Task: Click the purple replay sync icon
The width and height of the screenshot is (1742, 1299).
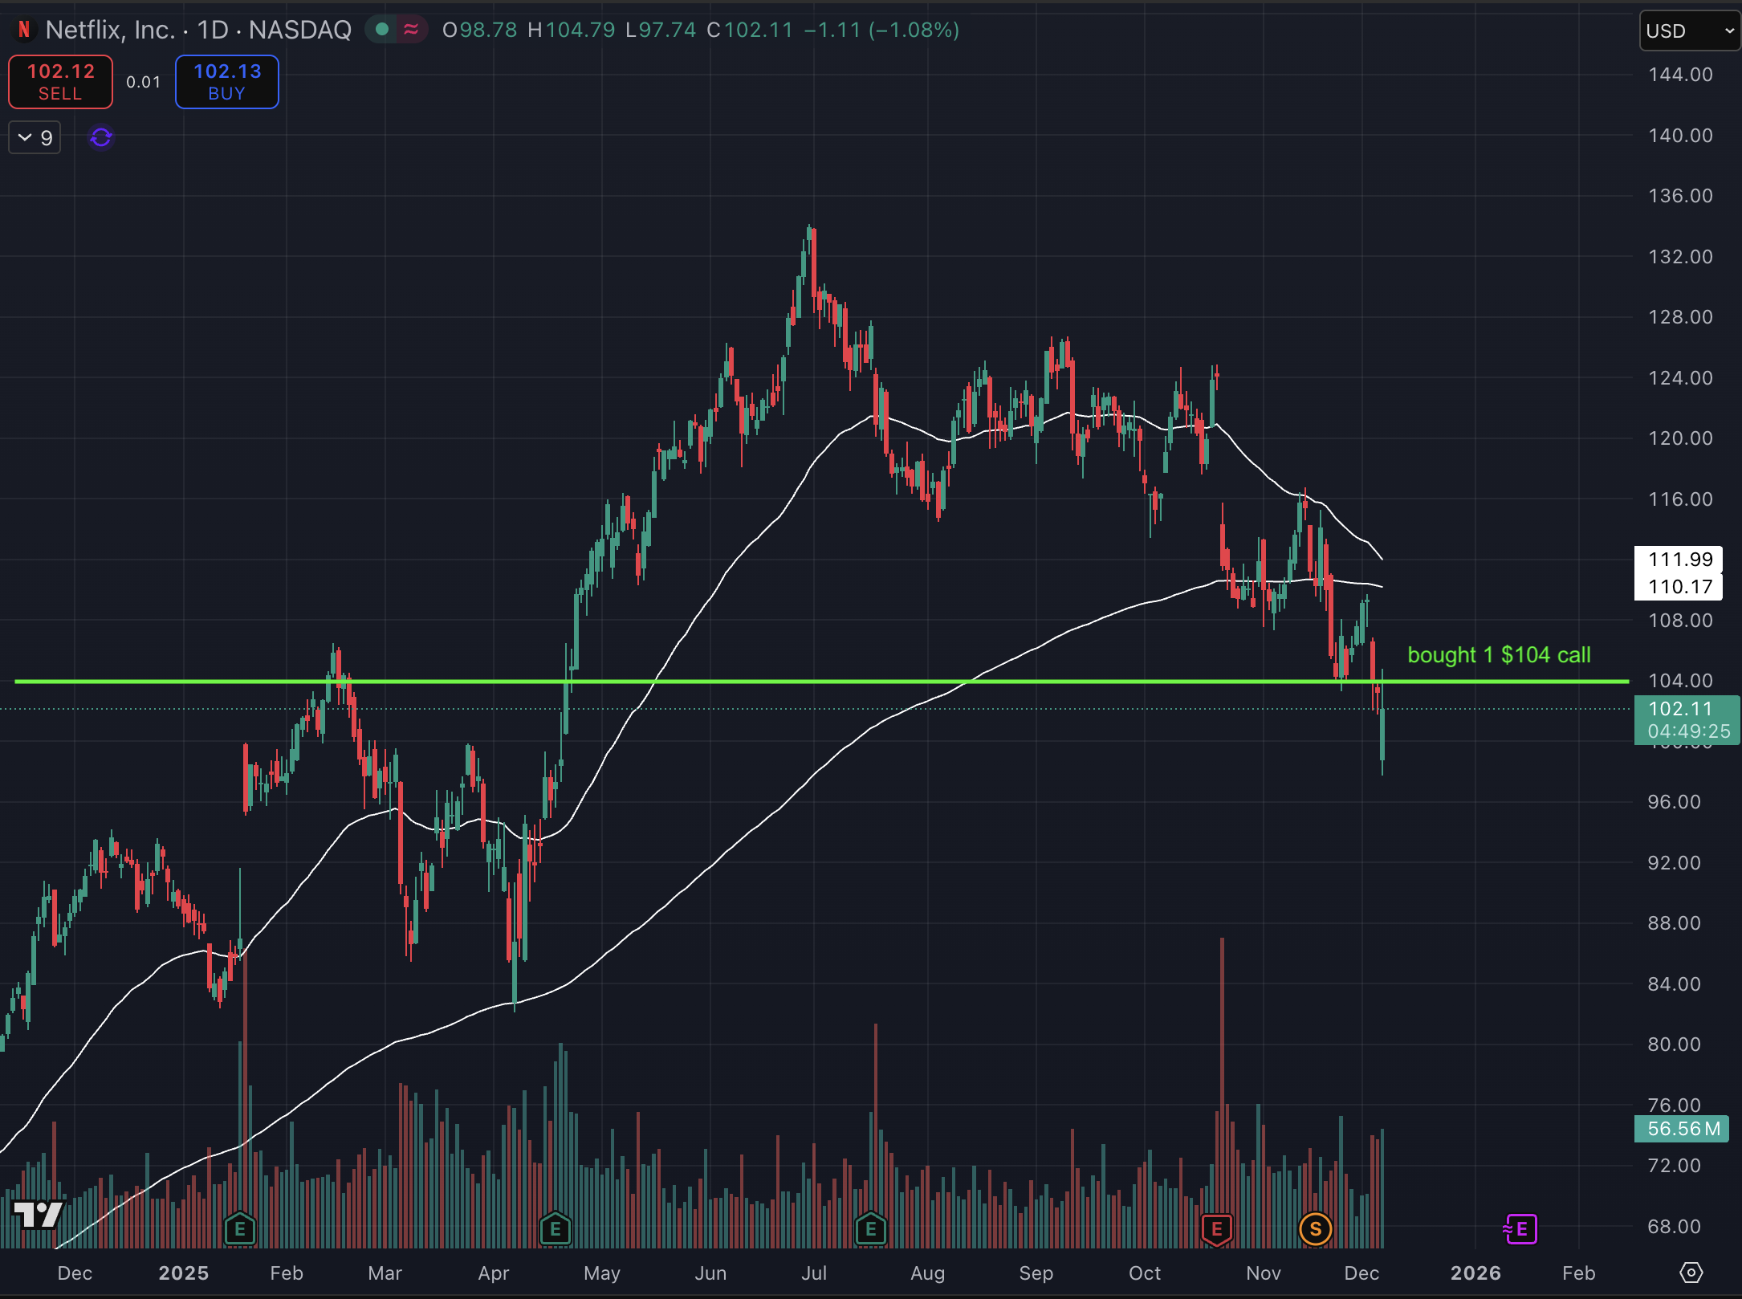Action: tap(101, 138)
